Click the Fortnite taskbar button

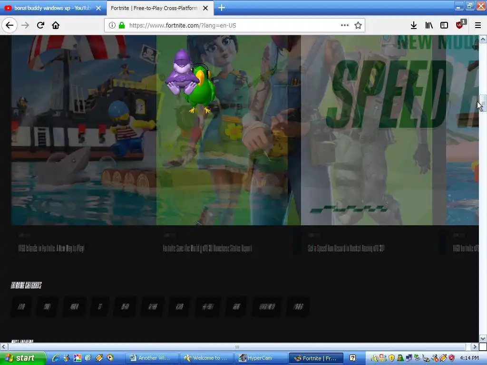[316, 358]
